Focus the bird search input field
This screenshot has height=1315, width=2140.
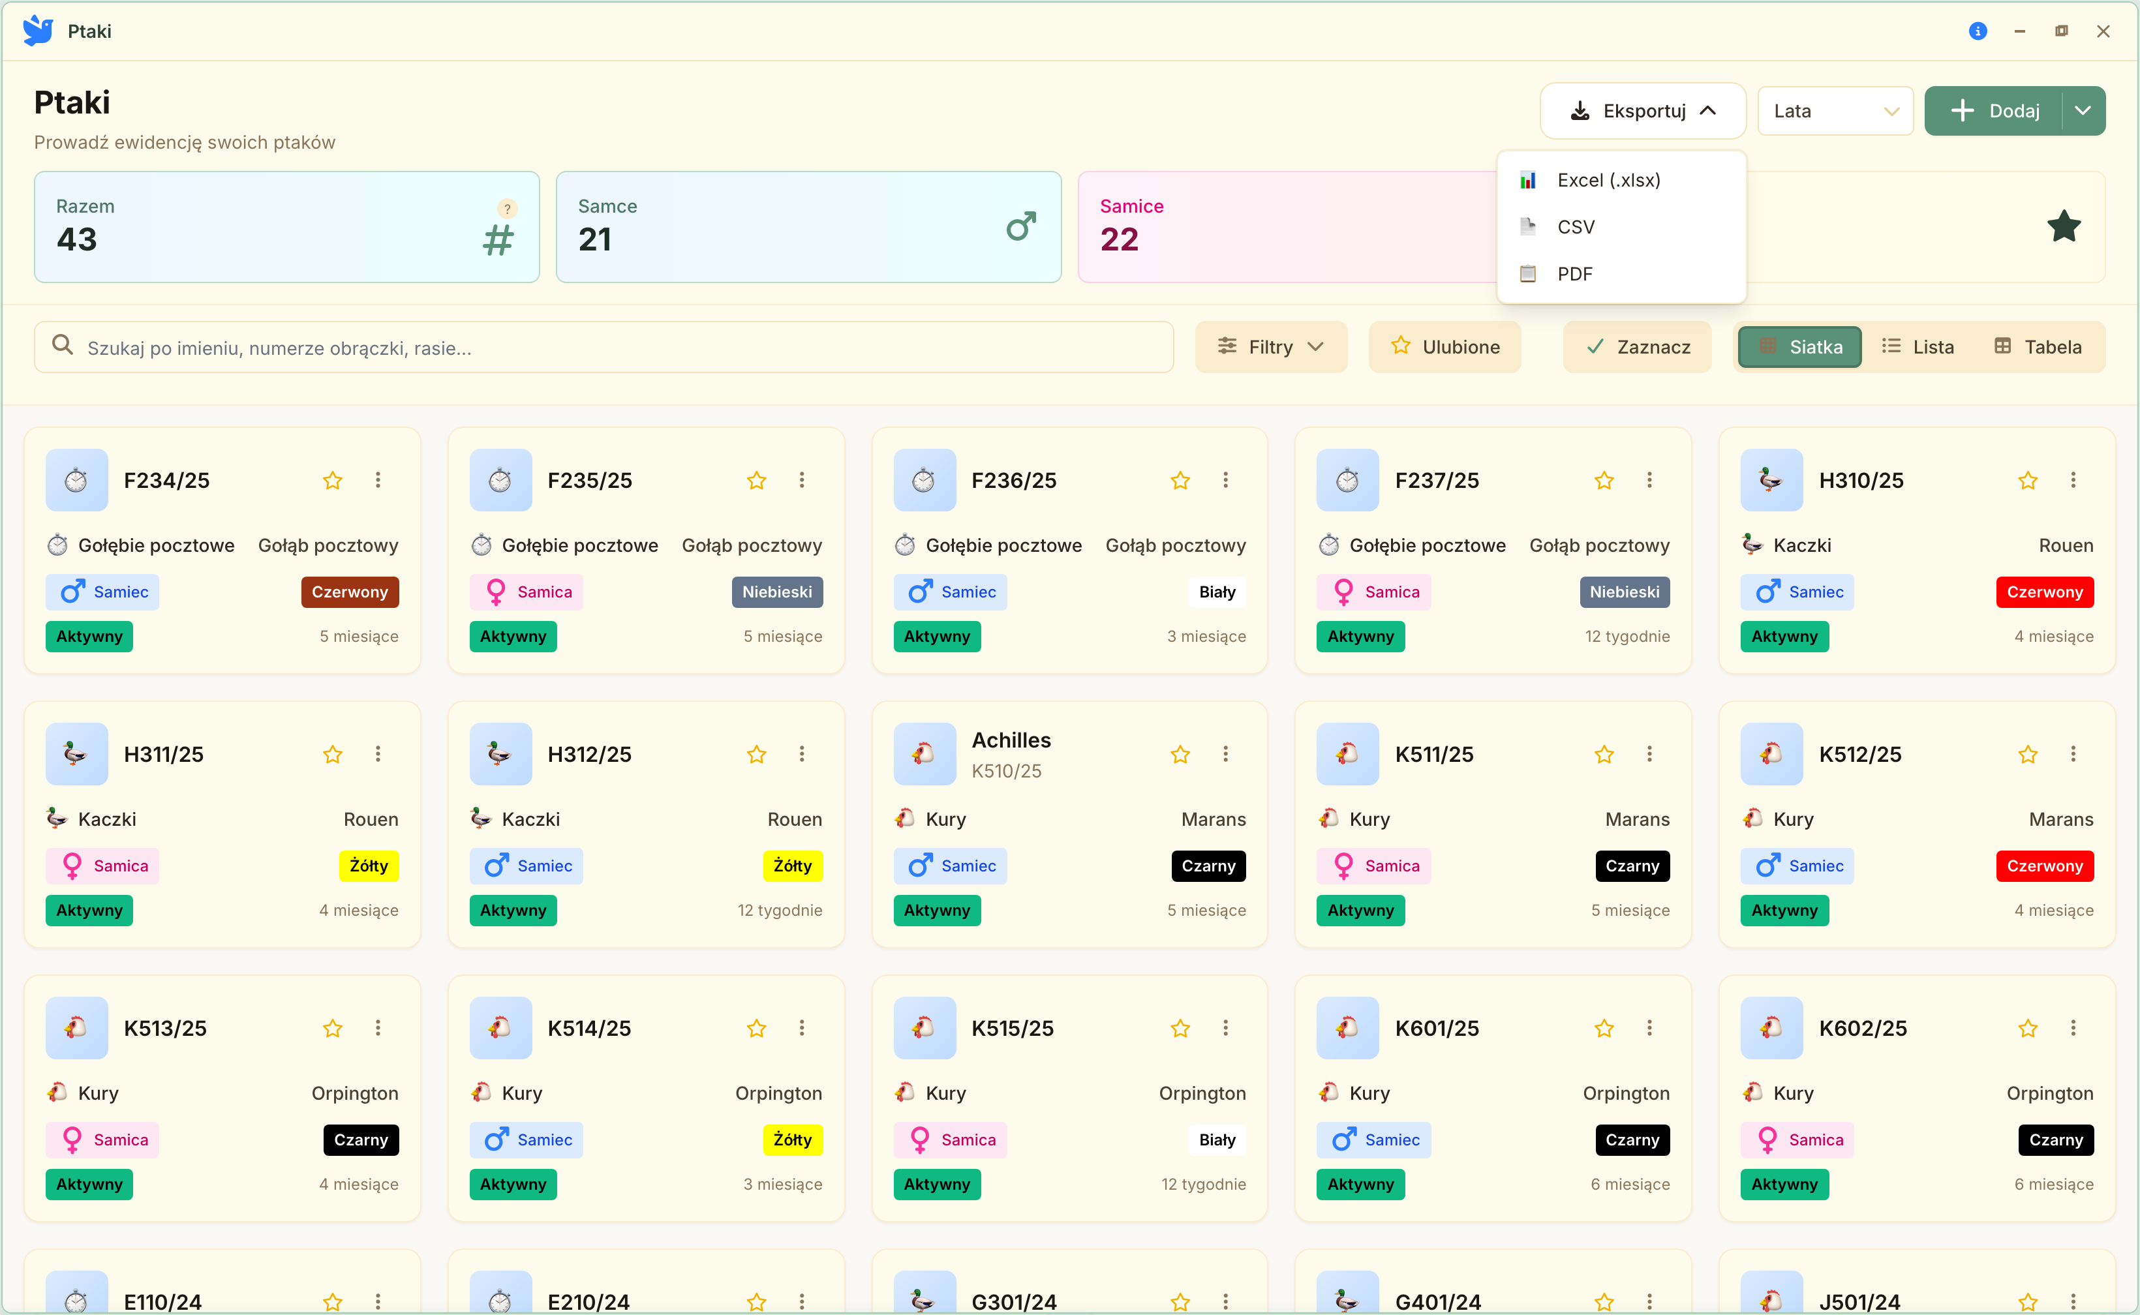[x=604, y=347]
